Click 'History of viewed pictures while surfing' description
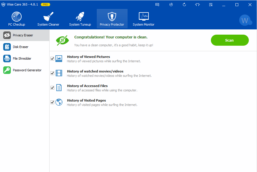 (x=104, y=61)
